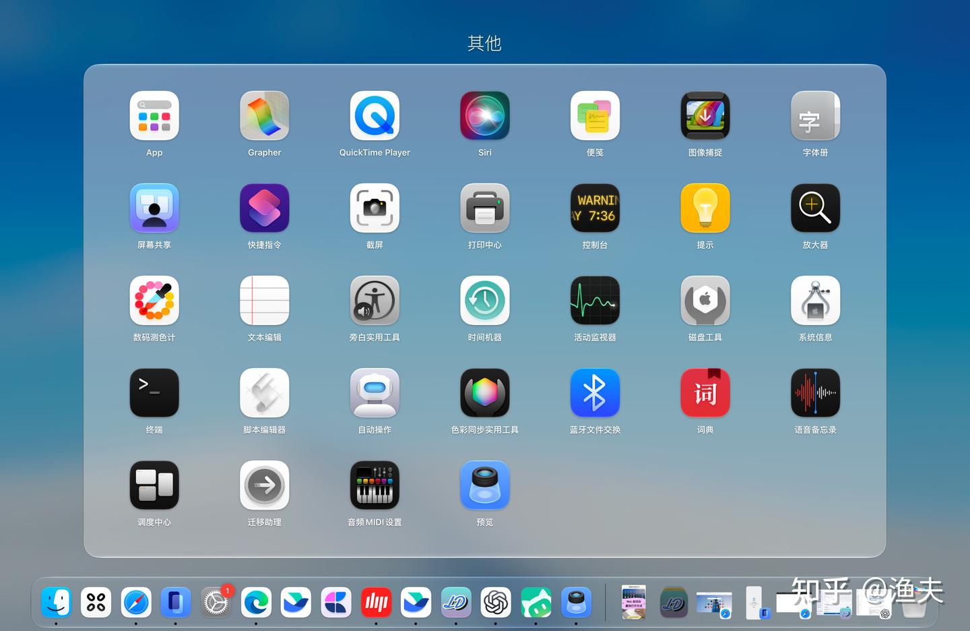Image resolution: width=970 pixels, height=631 pixels.
Task: Open ChatGPT in the Dock
Action: (x=496, y=602)
